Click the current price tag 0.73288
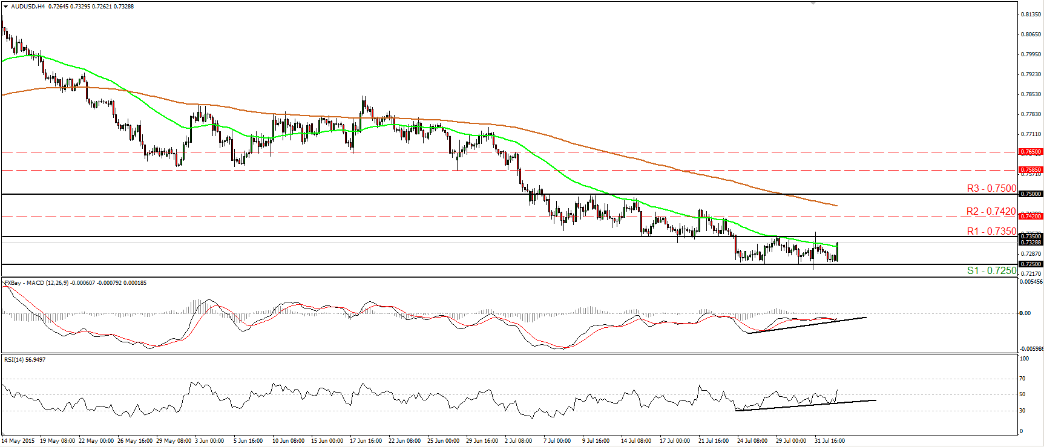 tap(1031, 243)
